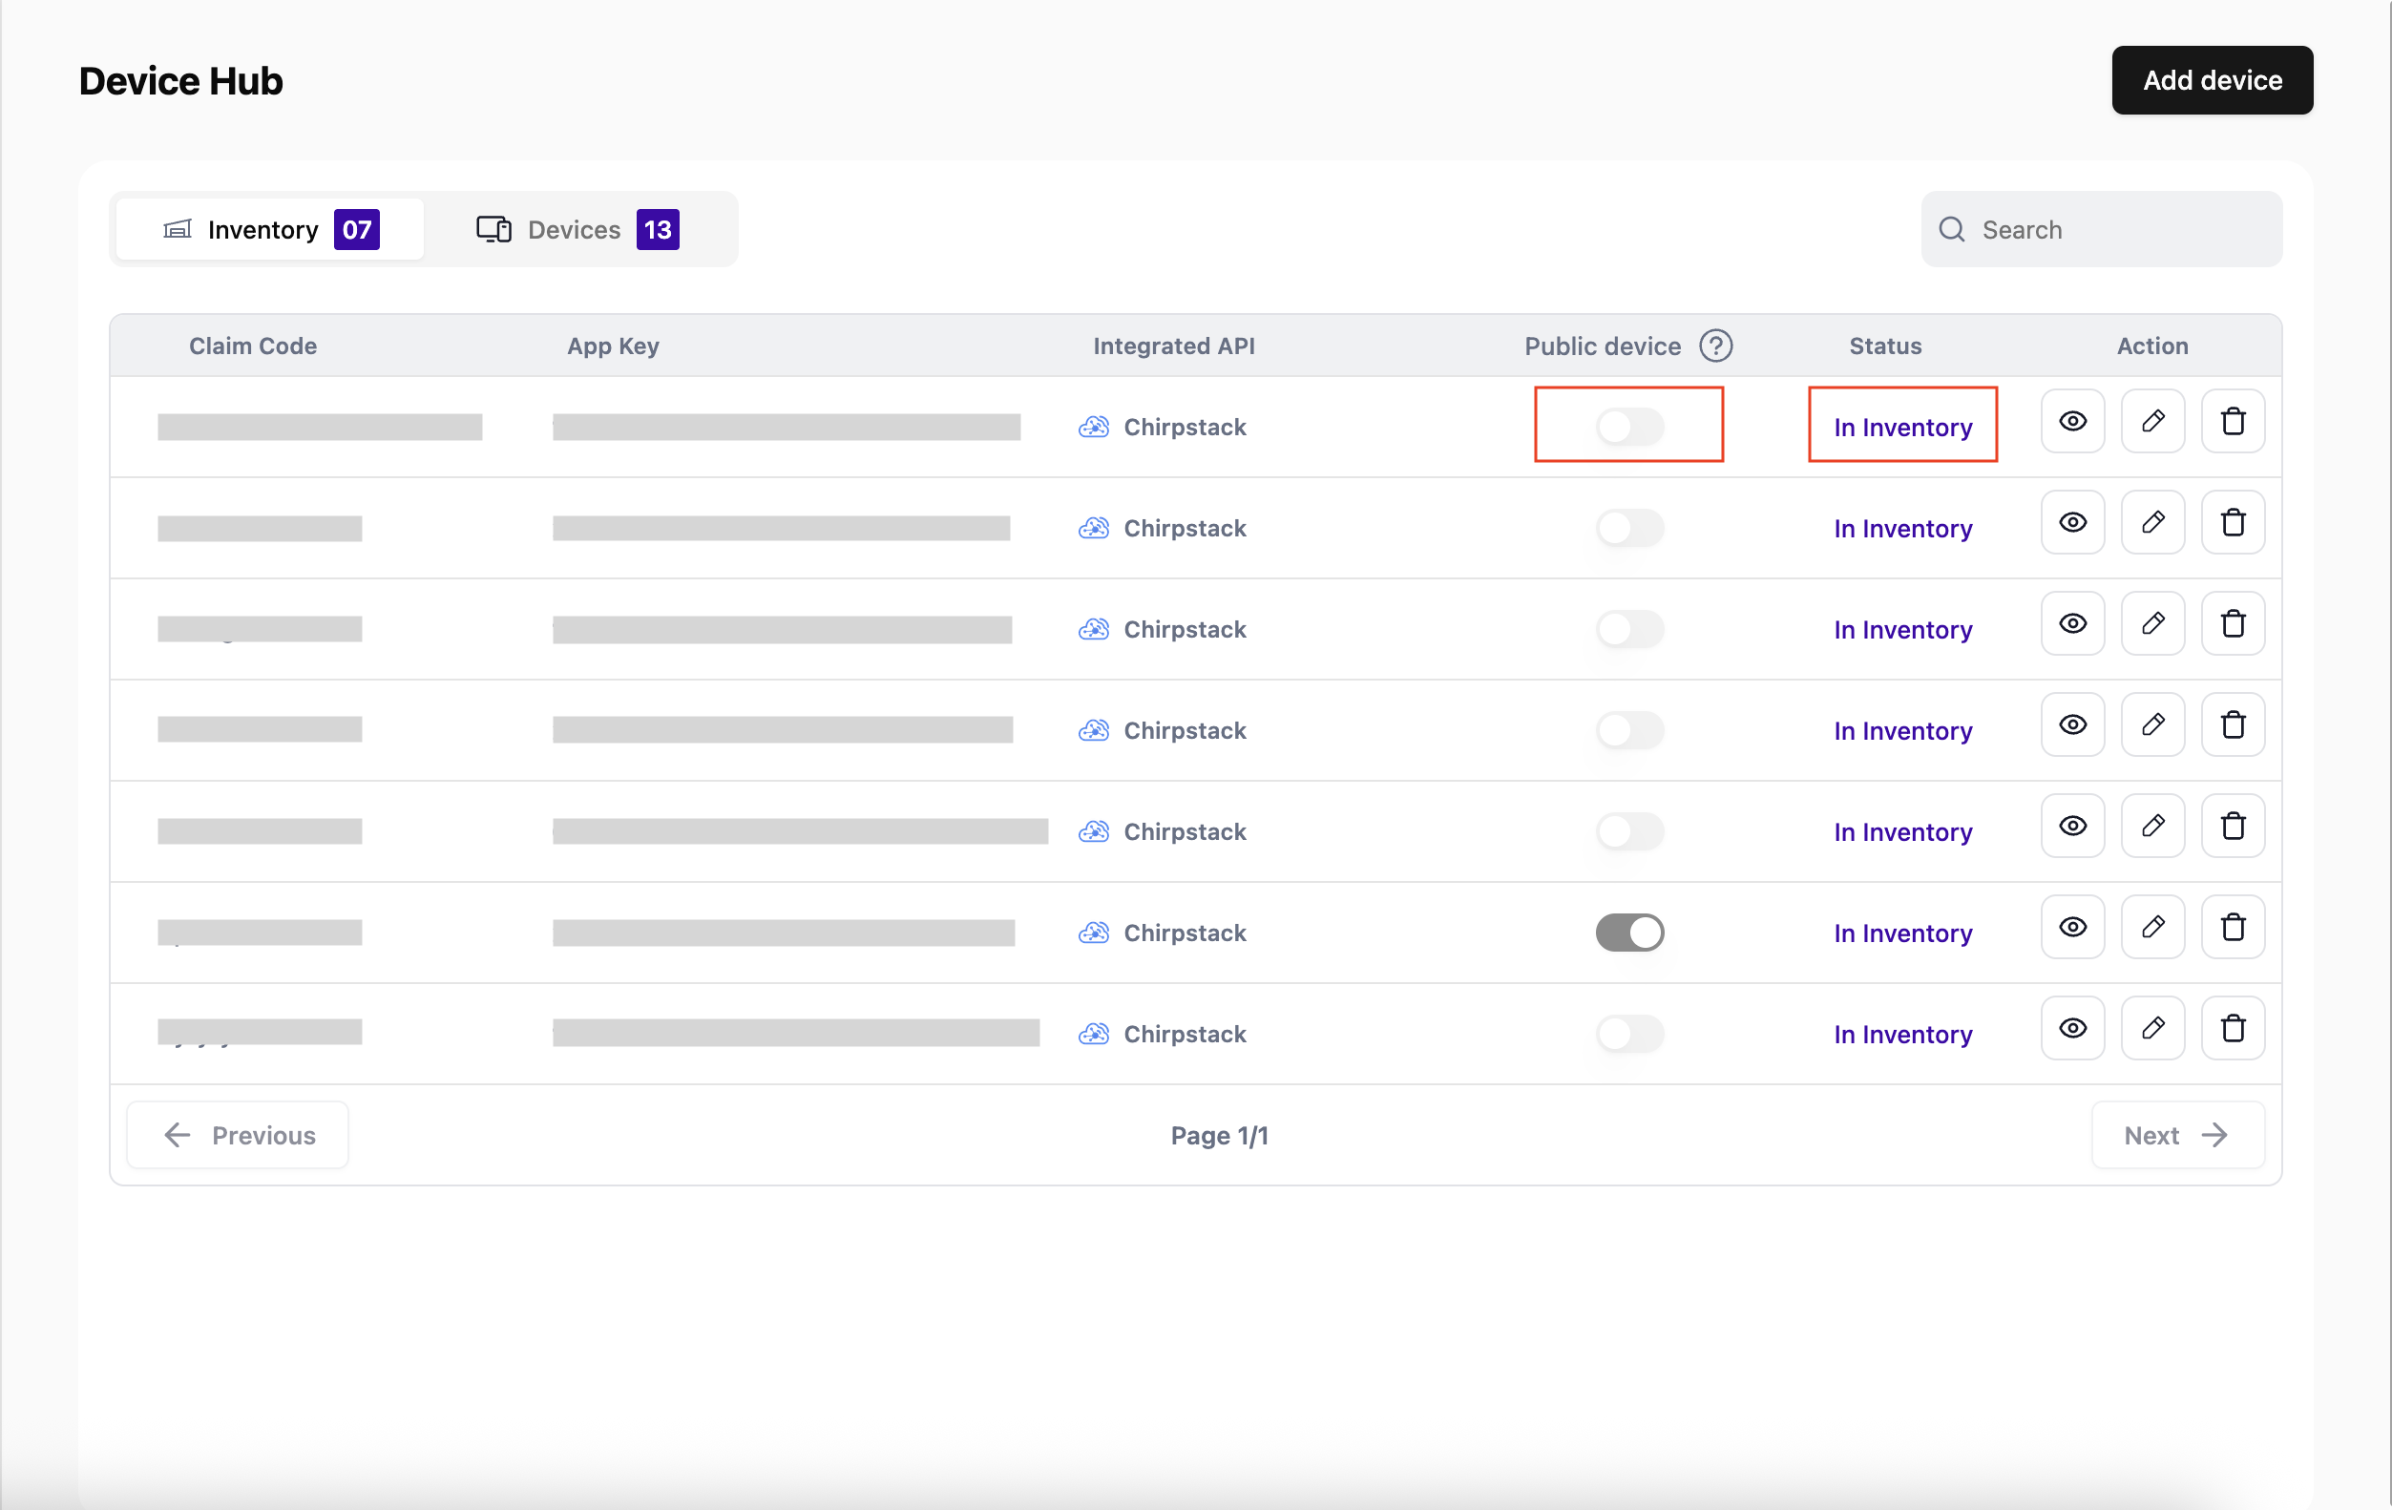The image size is (2392, 1510).
Task: Click pencil edit icon in fifth row
Action: pyautogui.click(x=2152, y=826)
